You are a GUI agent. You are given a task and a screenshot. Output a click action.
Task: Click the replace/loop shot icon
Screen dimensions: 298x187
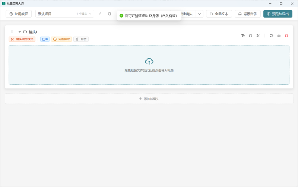point(271,35)
